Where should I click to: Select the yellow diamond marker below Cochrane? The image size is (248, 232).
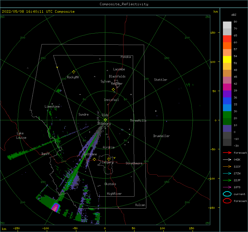point(95,159)
